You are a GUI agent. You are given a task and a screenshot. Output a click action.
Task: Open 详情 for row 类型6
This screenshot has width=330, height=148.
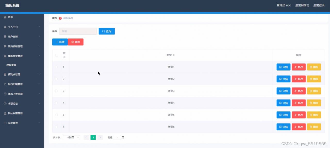(x=284, y=127)
